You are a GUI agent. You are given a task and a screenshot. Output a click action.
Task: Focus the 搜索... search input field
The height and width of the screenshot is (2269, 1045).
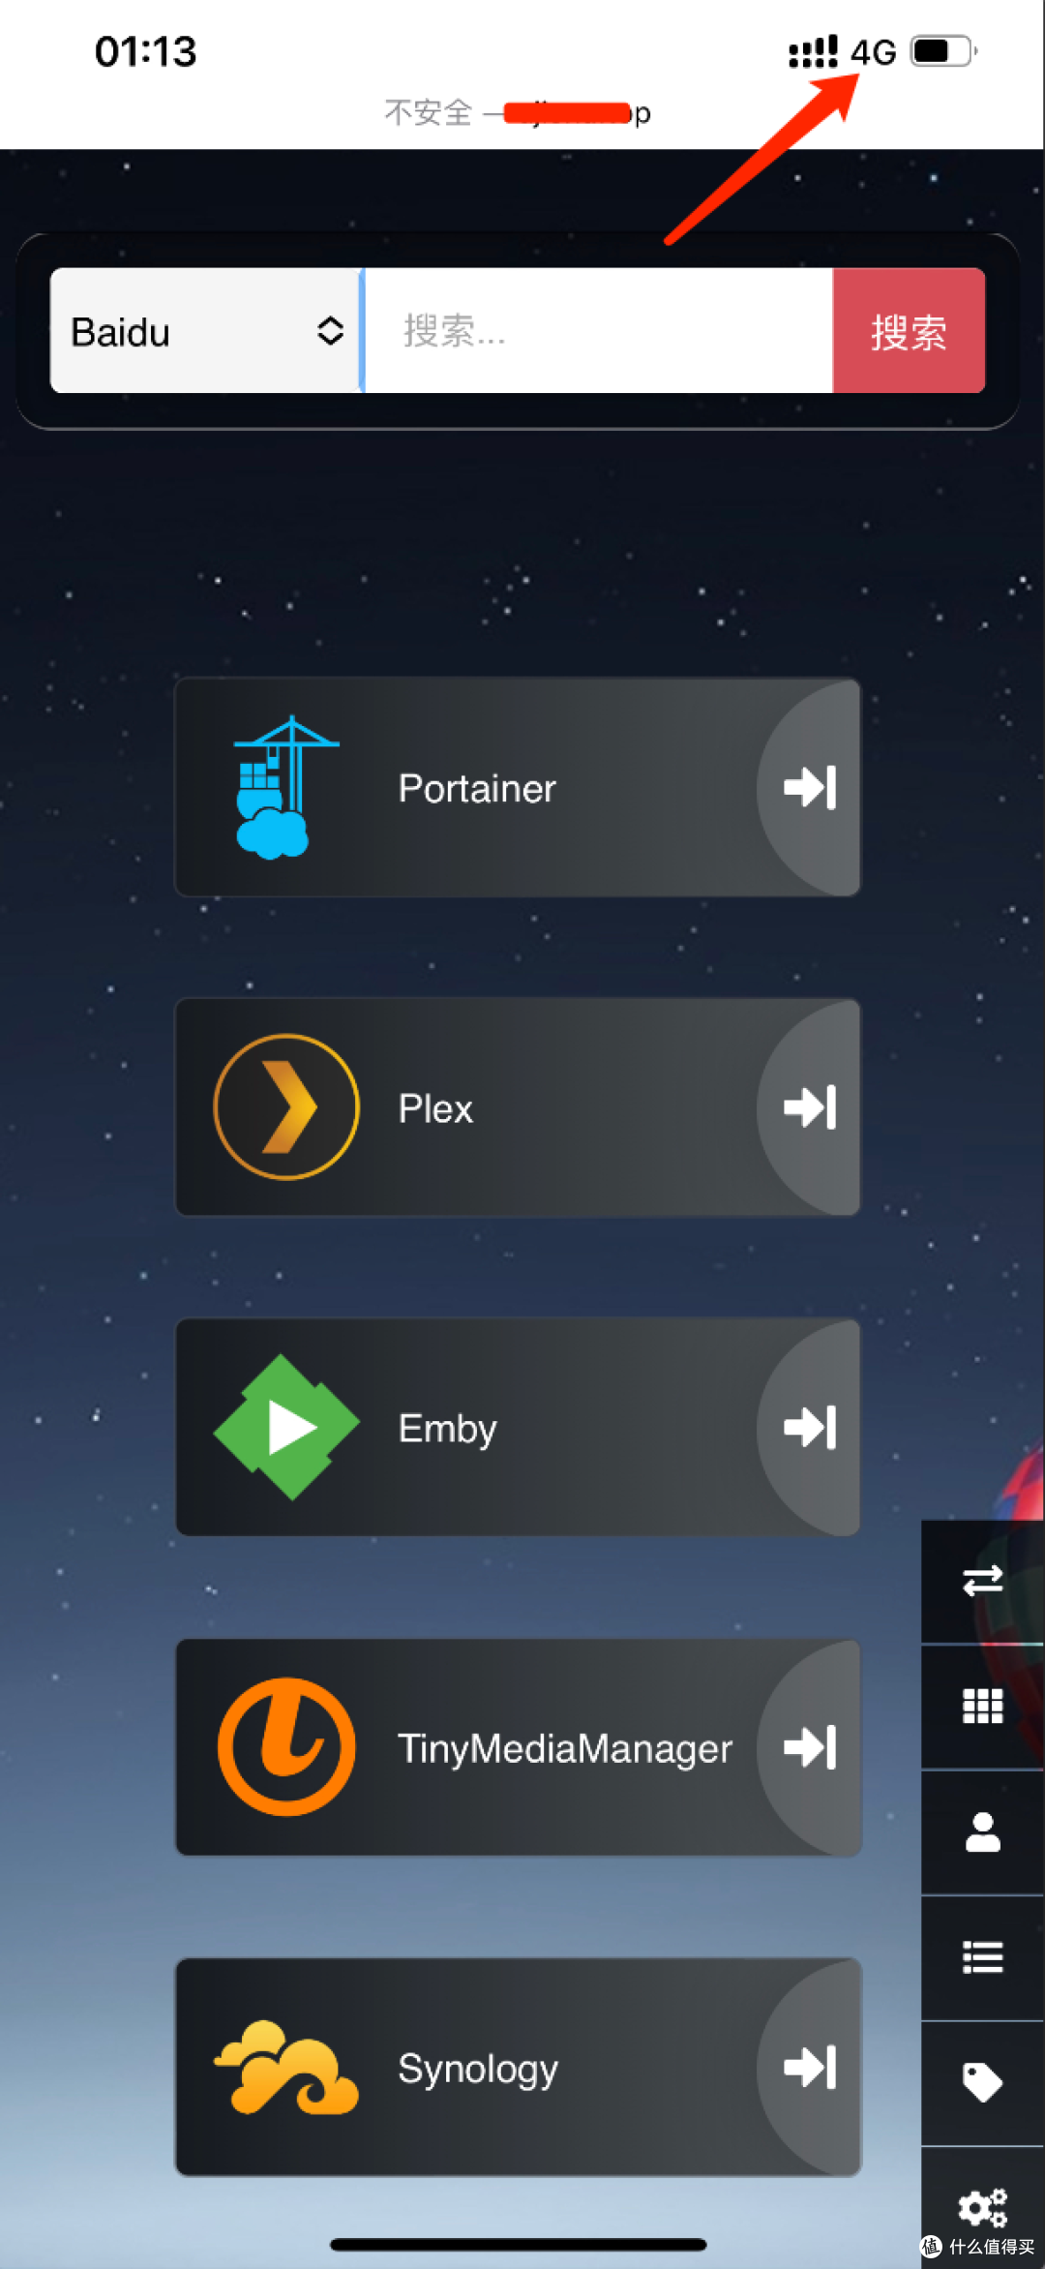pos(597,331)
